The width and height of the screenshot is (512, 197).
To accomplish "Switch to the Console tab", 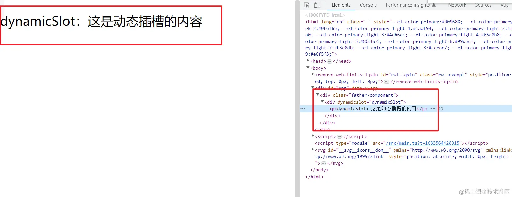I will point(368,5).
